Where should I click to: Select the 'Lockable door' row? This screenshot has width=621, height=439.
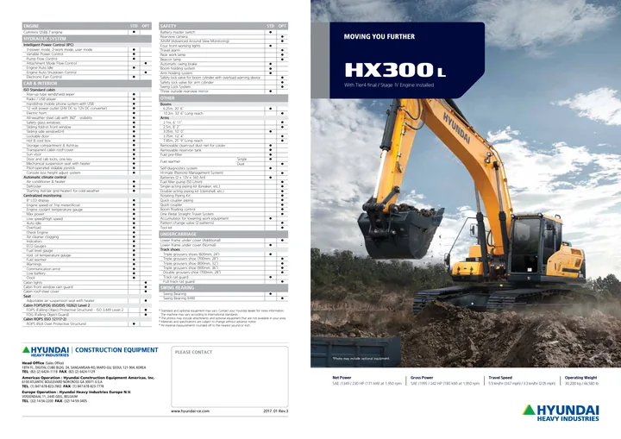tap(87, 136)
